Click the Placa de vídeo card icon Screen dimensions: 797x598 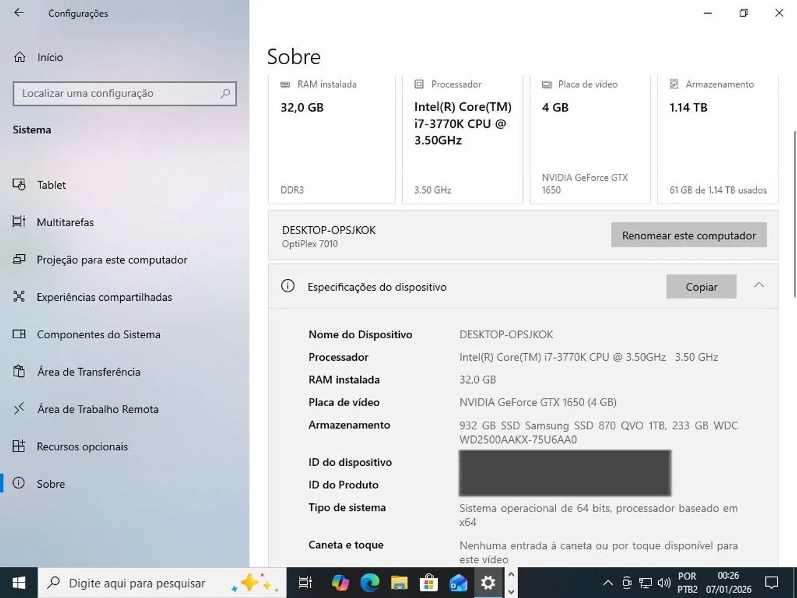(x=547, y=84)
